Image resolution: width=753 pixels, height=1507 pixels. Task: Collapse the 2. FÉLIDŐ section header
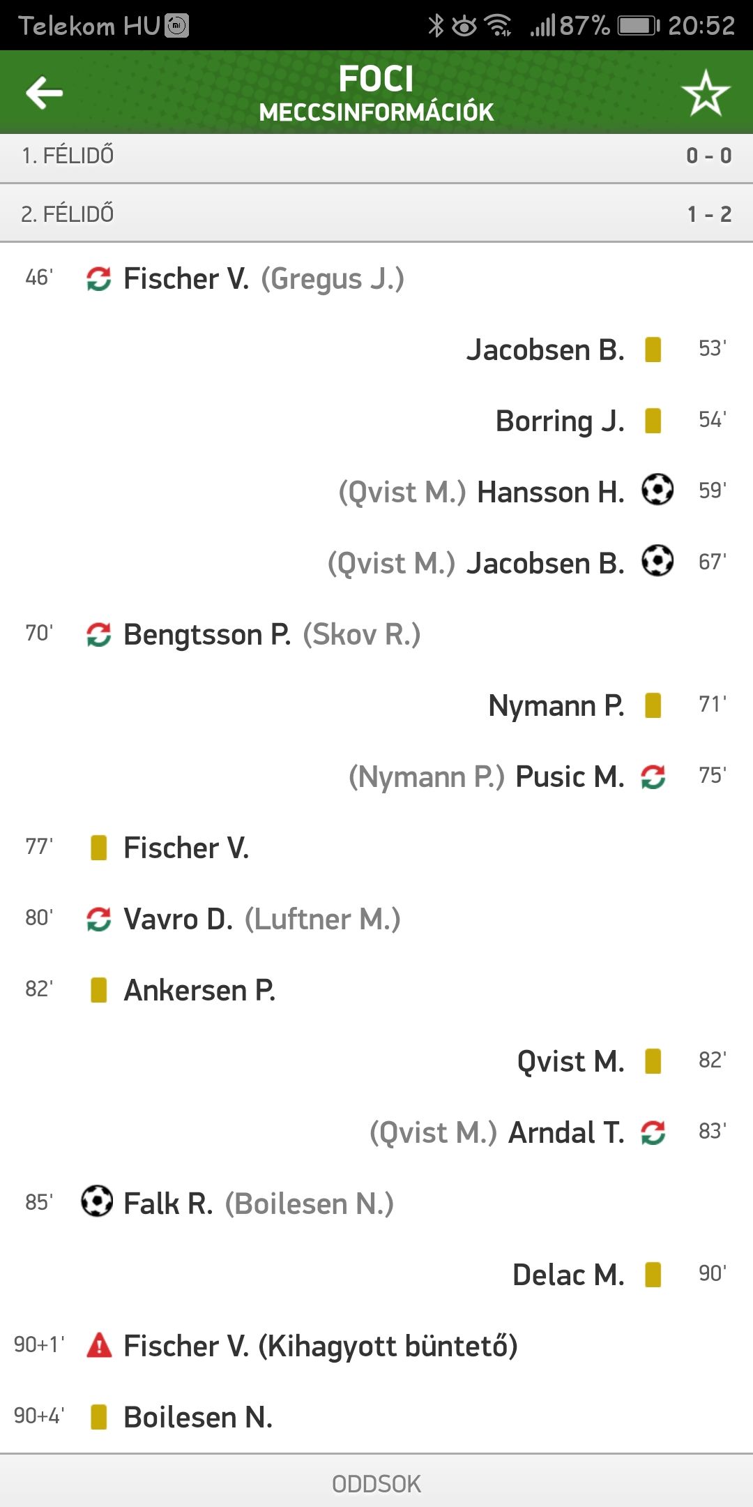(x=376, y=213)
